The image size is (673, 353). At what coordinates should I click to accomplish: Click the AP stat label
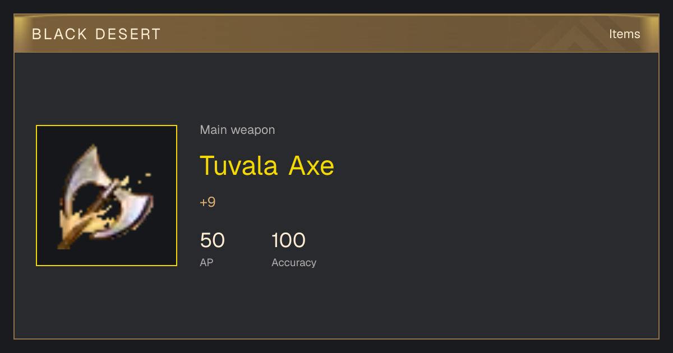[206, 262]
